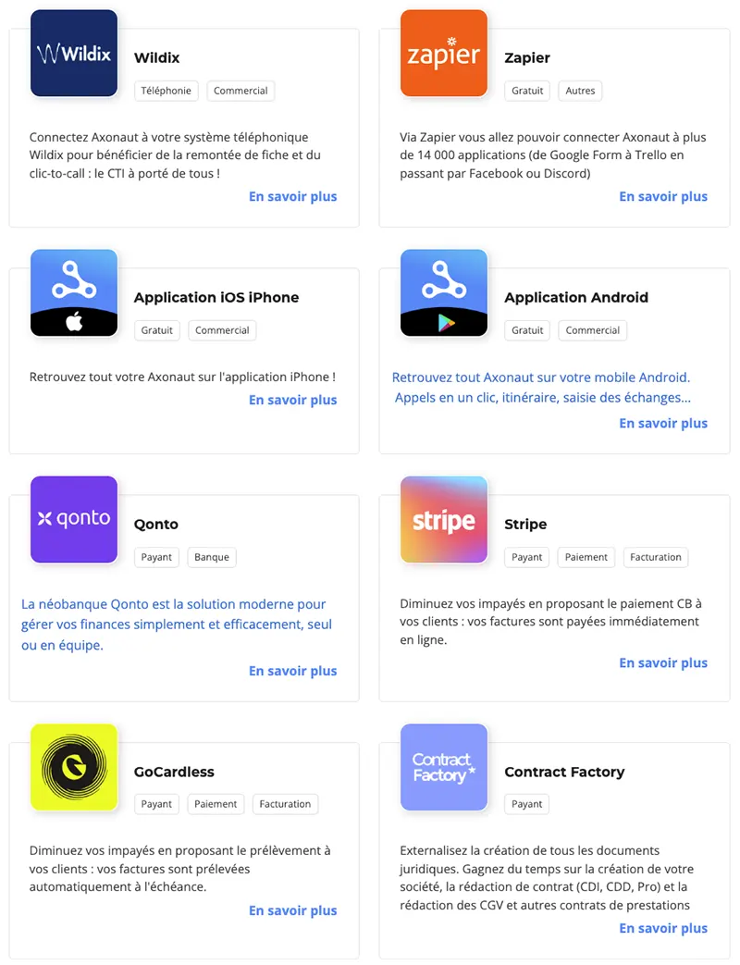Select the yellow GoCardless logo

pos(74,767)
